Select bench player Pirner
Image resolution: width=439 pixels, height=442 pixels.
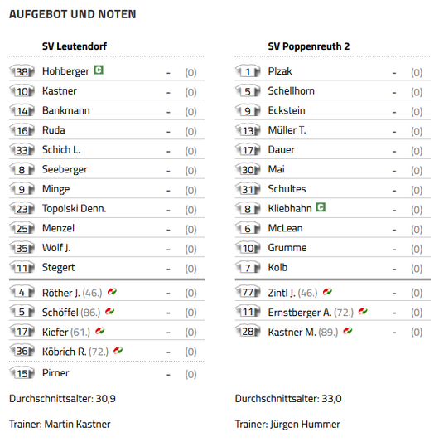[x=55, y=373]
